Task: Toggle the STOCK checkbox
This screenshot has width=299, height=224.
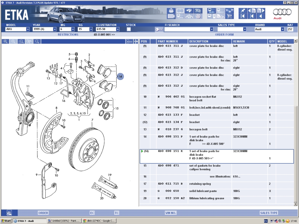Action: [129, 29]
